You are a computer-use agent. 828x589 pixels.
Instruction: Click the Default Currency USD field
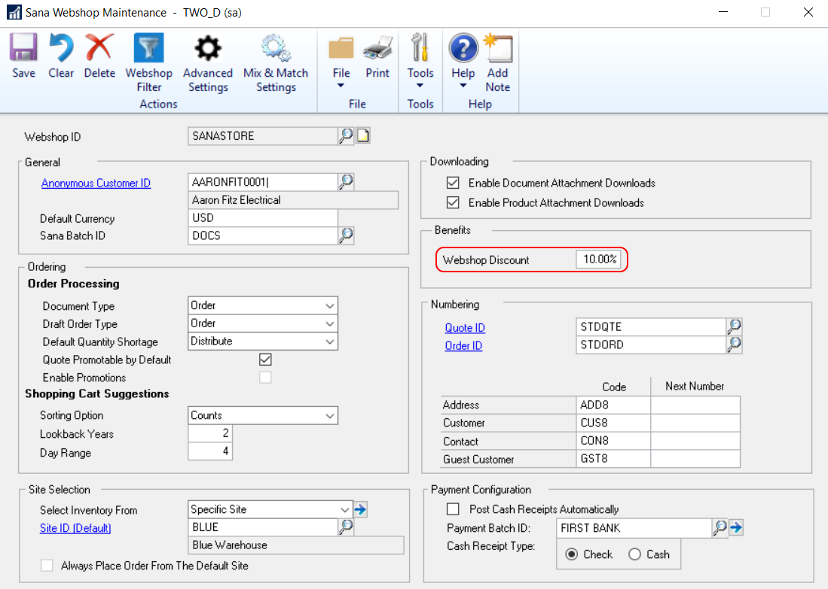pyautogui.click(x=263, y=218)
